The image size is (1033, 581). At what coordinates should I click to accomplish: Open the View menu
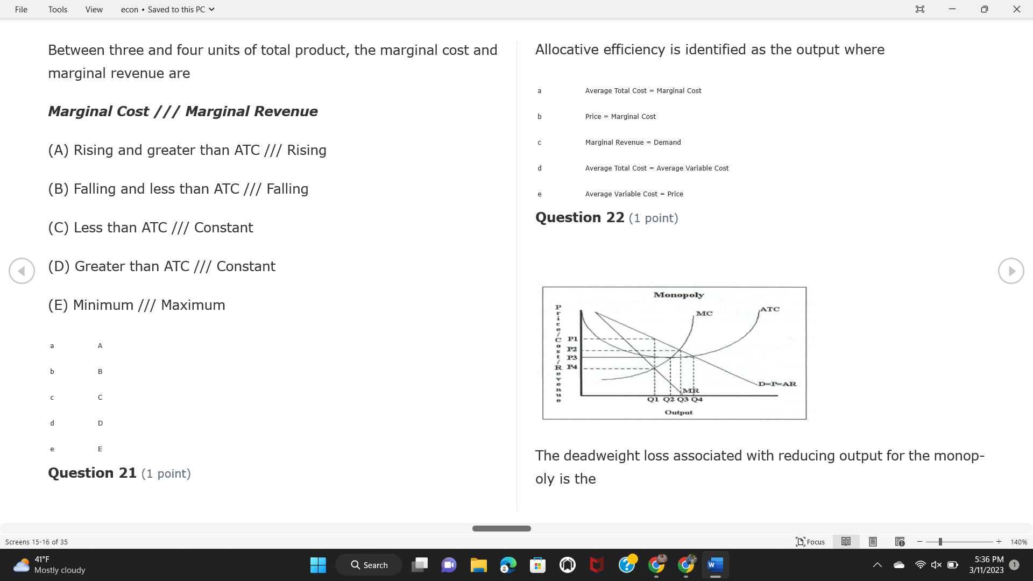(94, 9)
